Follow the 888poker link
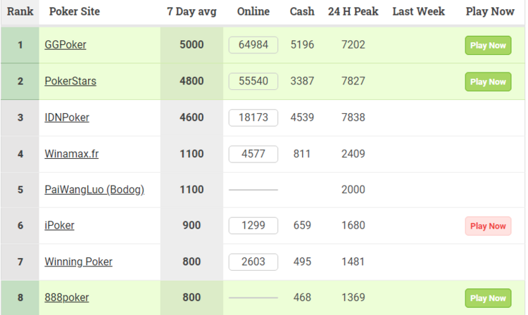528x315 pixels. (x=67, y=298)
